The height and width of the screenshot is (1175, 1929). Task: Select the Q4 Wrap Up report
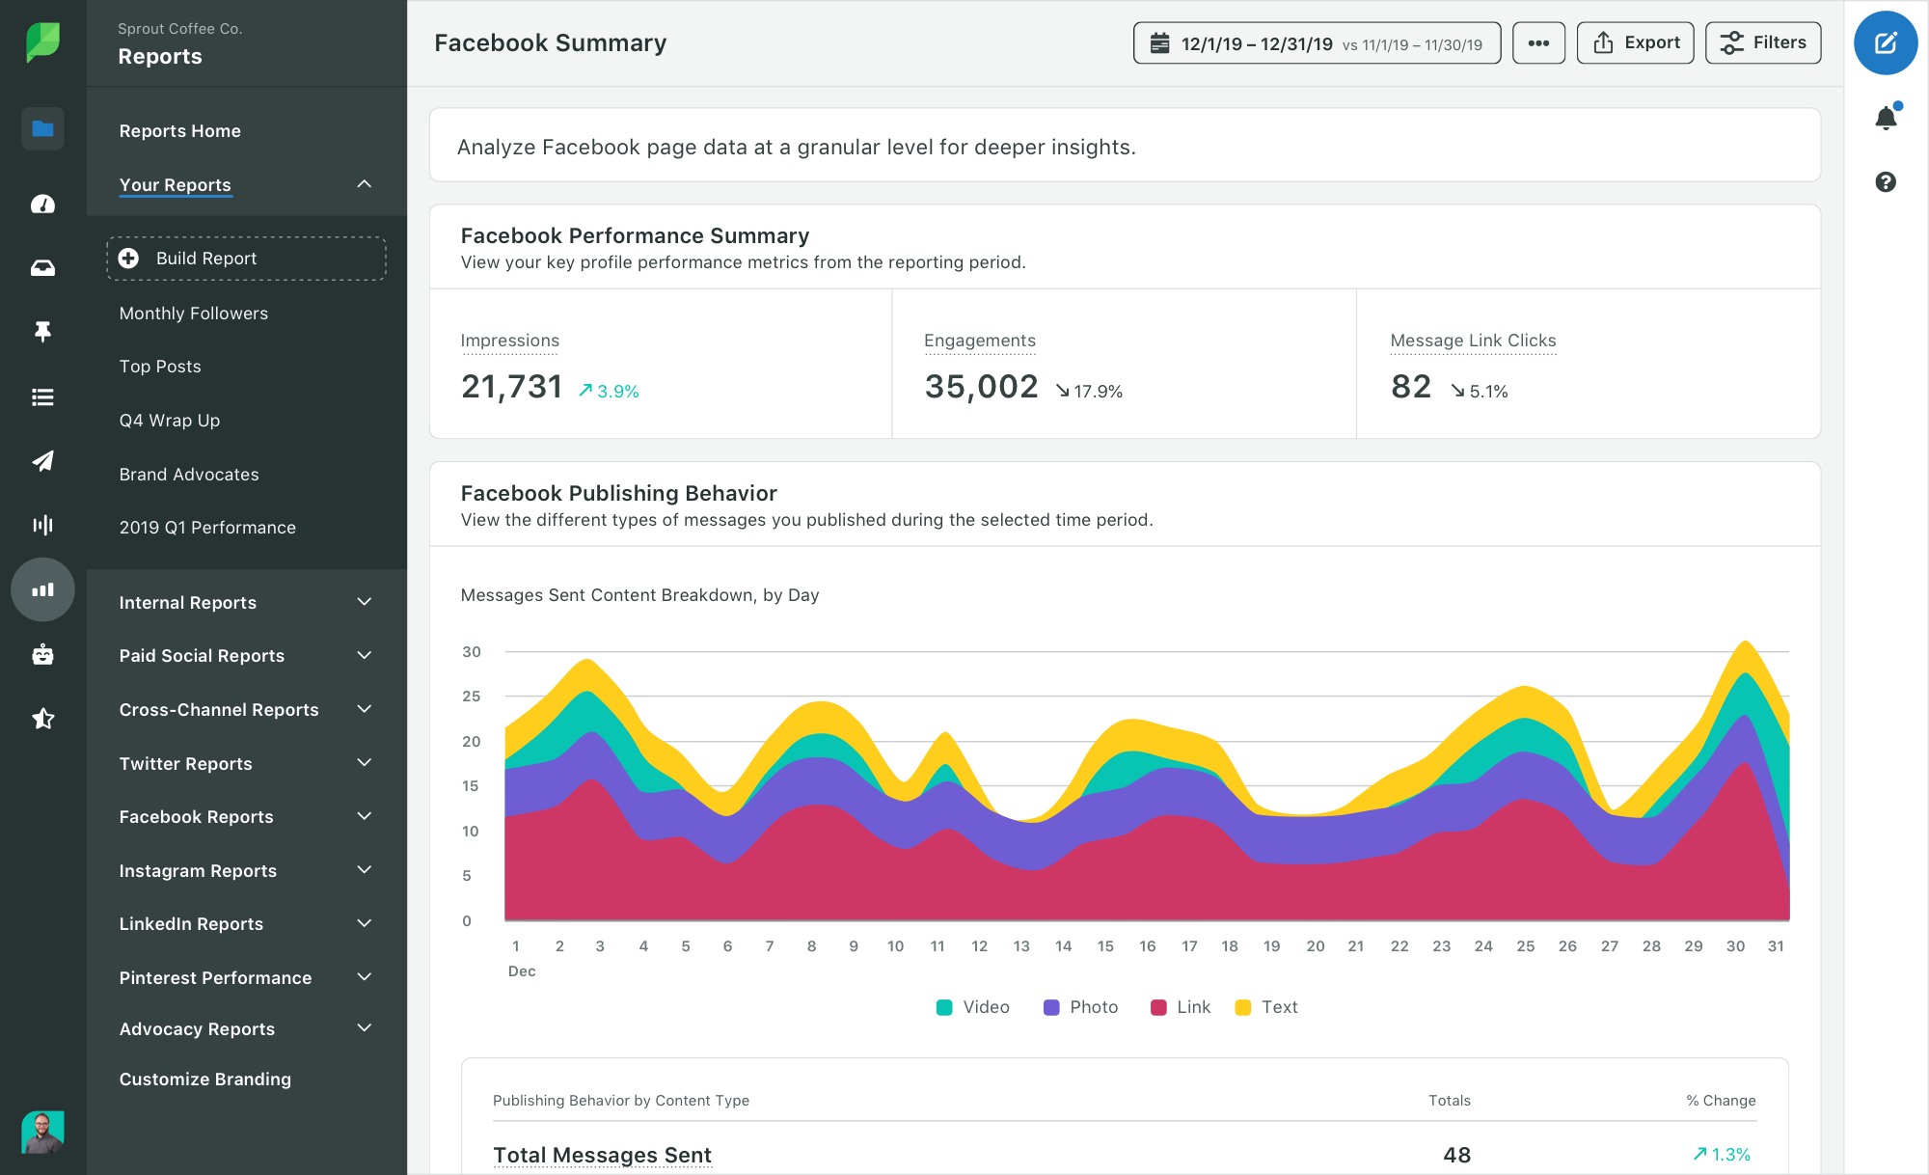coord(168,421)
